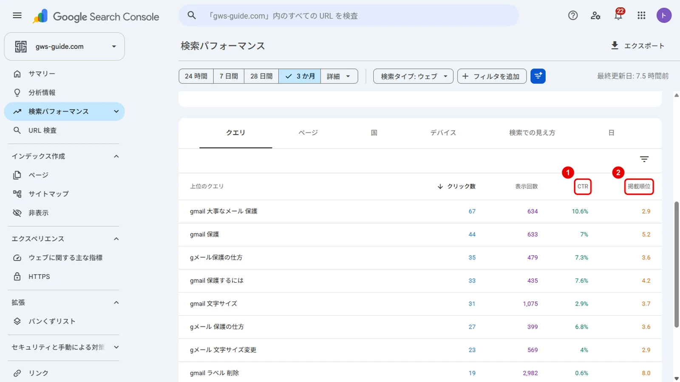
Task: Open user and permissions settings icon
Action: pyautogui.click(x=595, y=16)
